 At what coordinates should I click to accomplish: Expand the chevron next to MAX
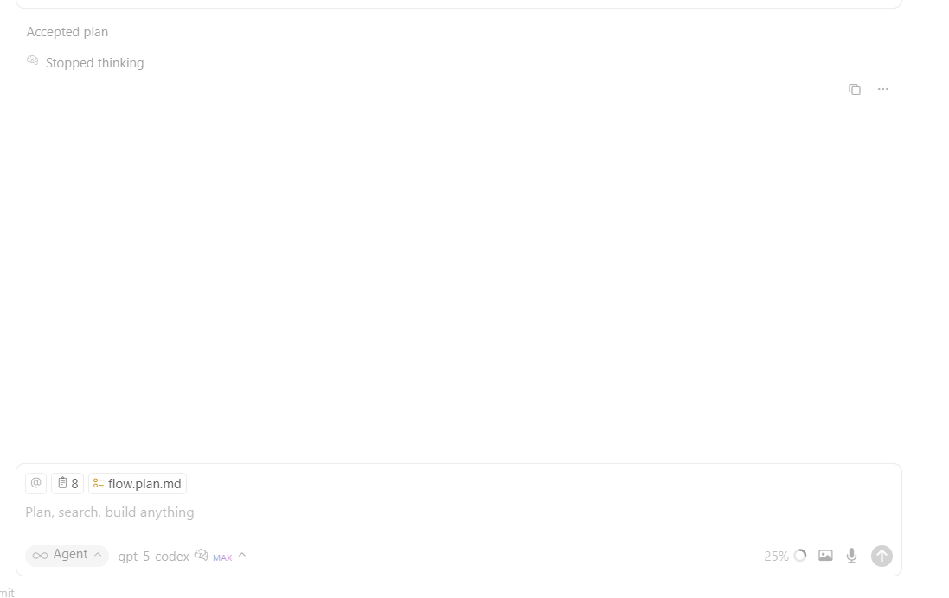click(x=242, y=555)
